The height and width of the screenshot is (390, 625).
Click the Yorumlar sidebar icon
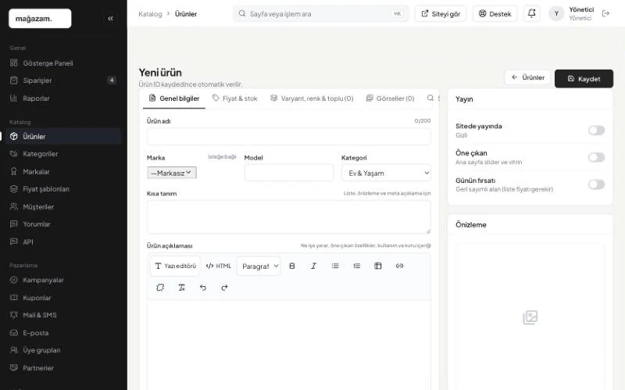coord(14,224)
